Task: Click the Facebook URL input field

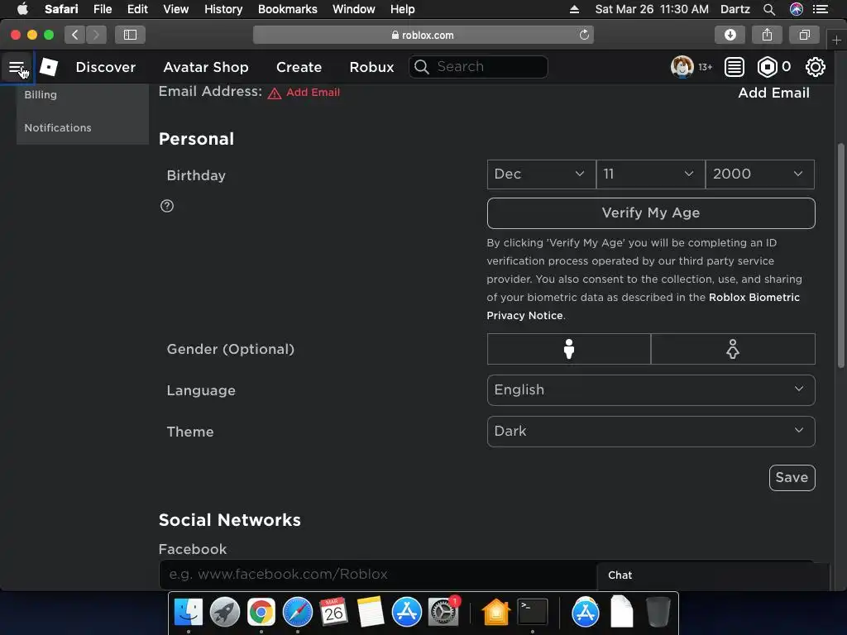Action: 378,575
